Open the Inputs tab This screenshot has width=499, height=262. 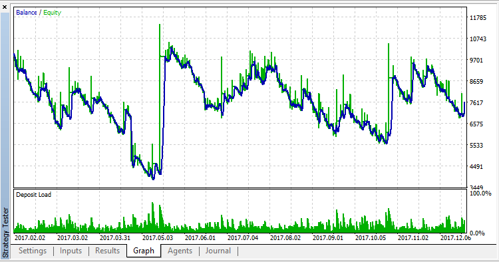coord(71,251)
